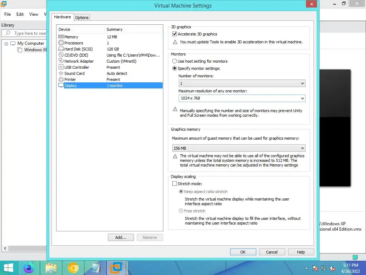Click the Windows XP VM icon in Library

click(x=20, y=50)
